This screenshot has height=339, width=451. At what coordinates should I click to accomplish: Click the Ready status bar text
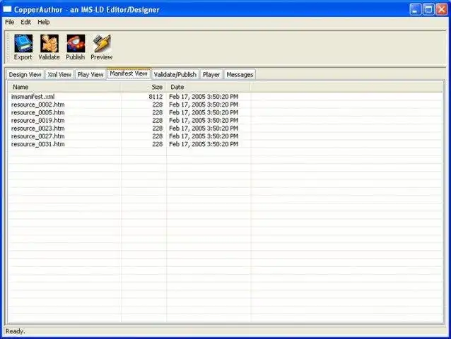coord(15,331)
